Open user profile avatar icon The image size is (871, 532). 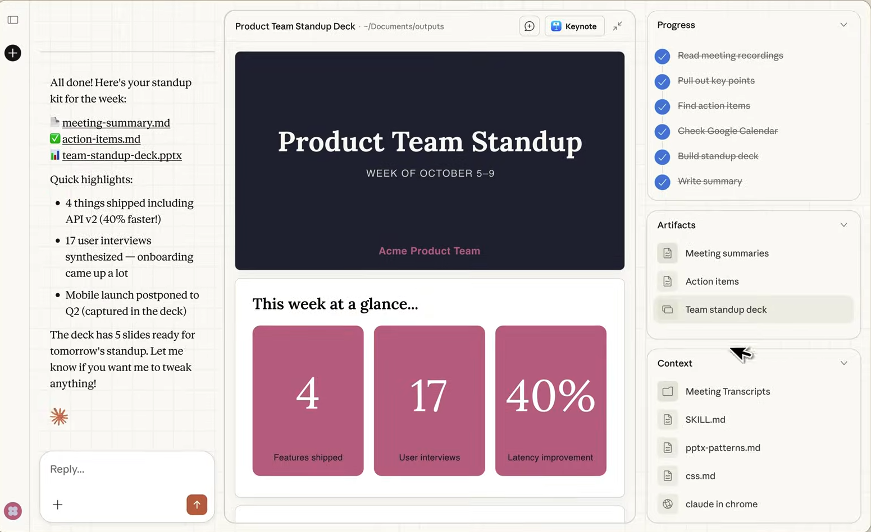(13, 511)
